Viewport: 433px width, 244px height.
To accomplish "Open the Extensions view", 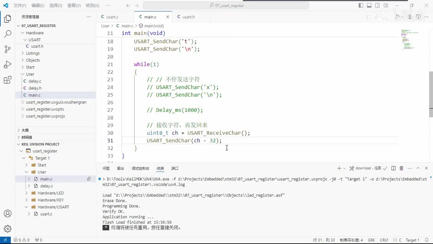I will coord(7,80).
